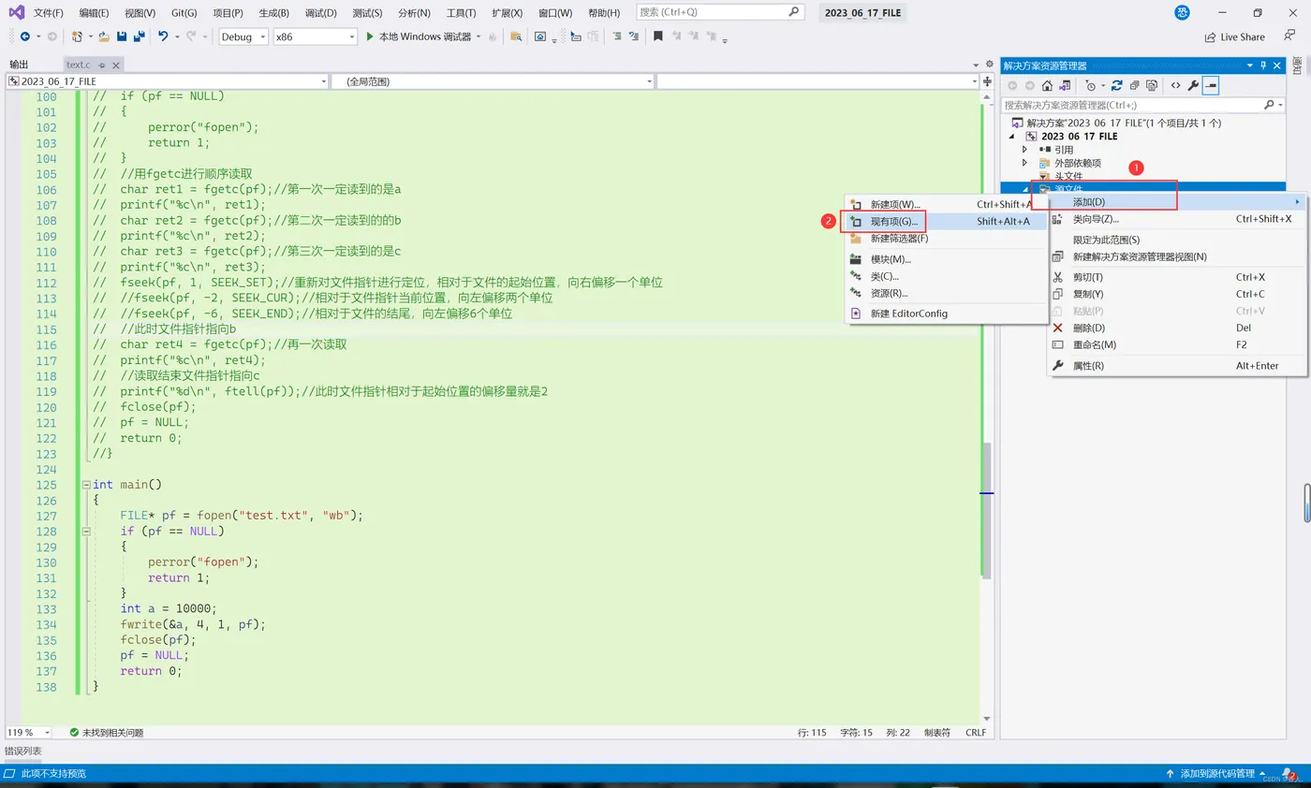Select 现有项(G)... in the submenu
The width and height of the screenshot is (1311, 788).
pyautogui.click(x=945, y=222)
